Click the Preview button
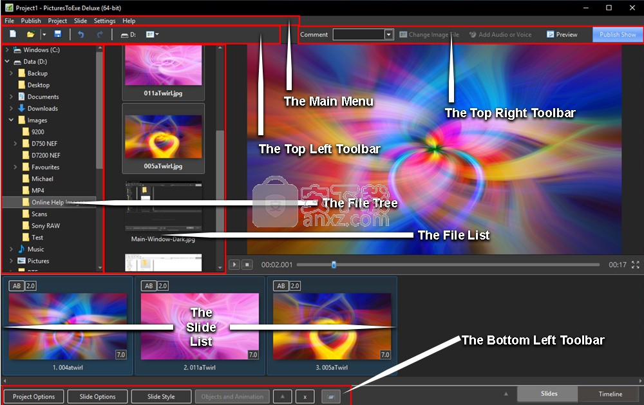This screenshot has width=644, height=405. click(x=562, y=35)
